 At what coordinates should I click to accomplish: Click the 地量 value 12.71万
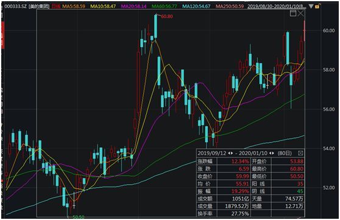point(294,206)
